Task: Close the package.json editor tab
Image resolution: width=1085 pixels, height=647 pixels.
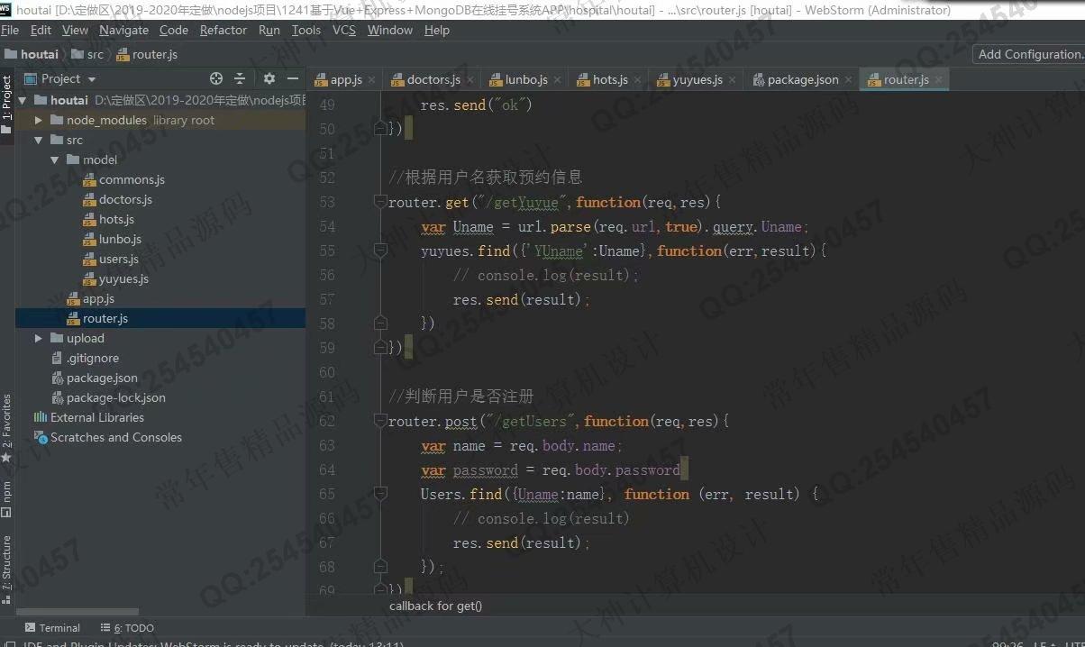Action: tap(848, 79)
